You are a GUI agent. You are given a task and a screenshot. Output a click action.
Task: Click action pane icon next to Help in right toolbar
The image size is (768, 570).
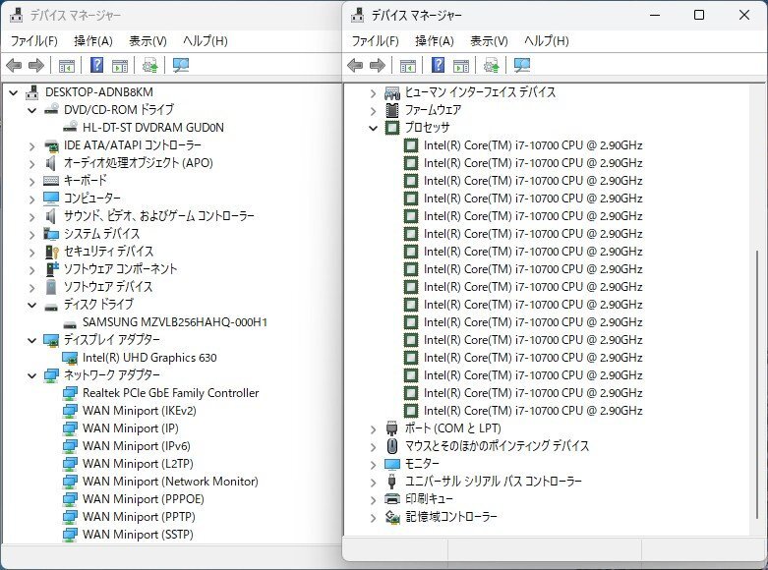(461, 66)
